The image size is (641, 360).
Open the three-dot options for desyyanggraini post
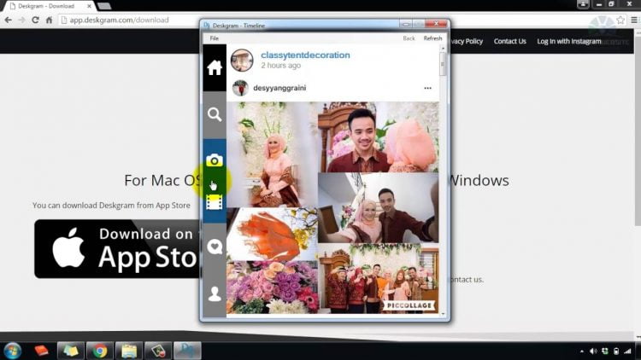point(427,88)
